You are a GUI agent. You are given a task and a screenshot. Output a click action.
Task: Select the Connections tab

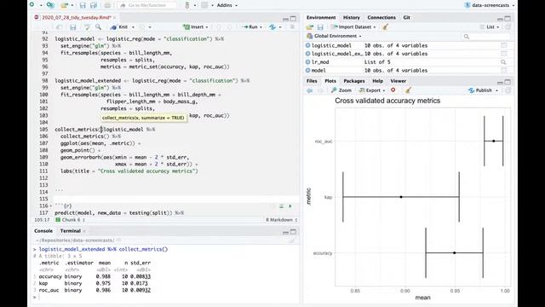pos(381,17)
